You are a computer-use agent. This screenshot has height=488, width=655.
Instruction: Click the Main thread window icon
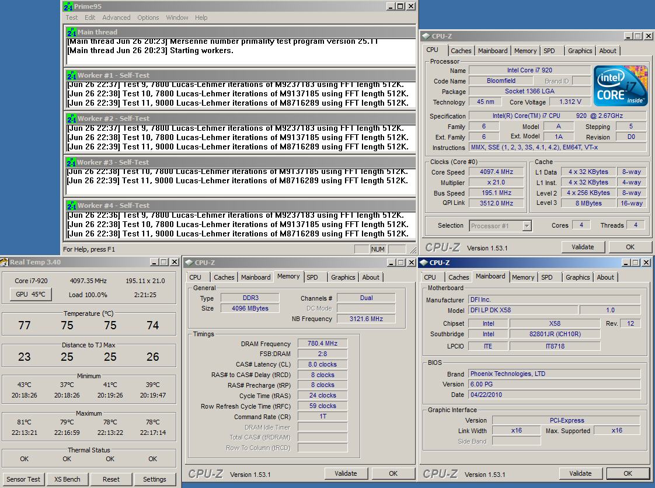[71, 32]
